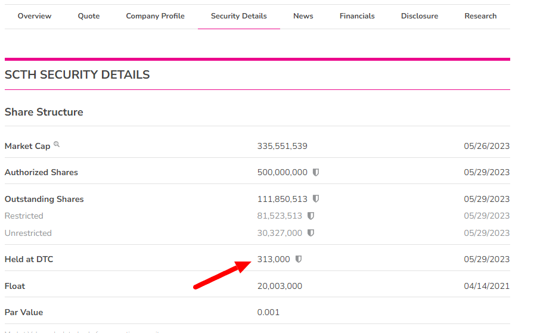Click the shield icon beside Outstanding Shares value
The height and width of the screenshot is (333, 540).
[316, 198]
